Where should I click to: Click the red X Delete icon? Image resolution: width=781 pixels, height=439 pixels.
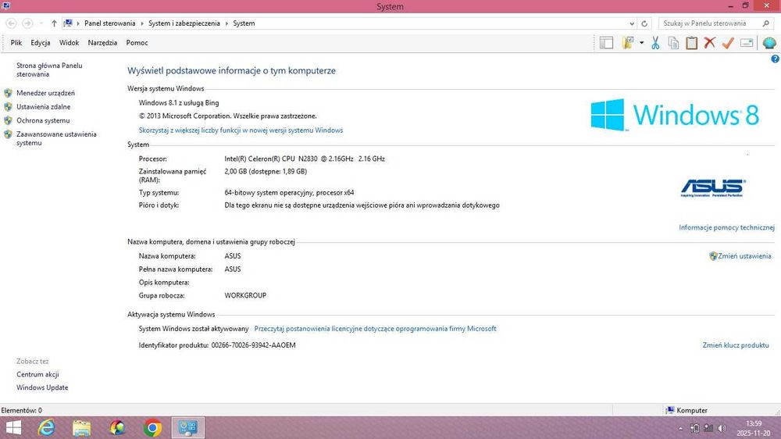pos(710,43)
